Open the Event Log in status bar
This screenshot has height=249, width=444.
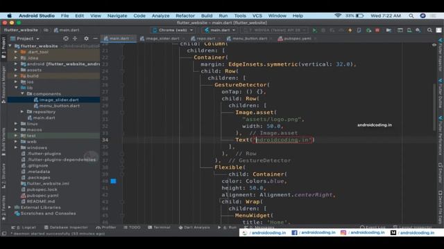[x=373, y=228]
